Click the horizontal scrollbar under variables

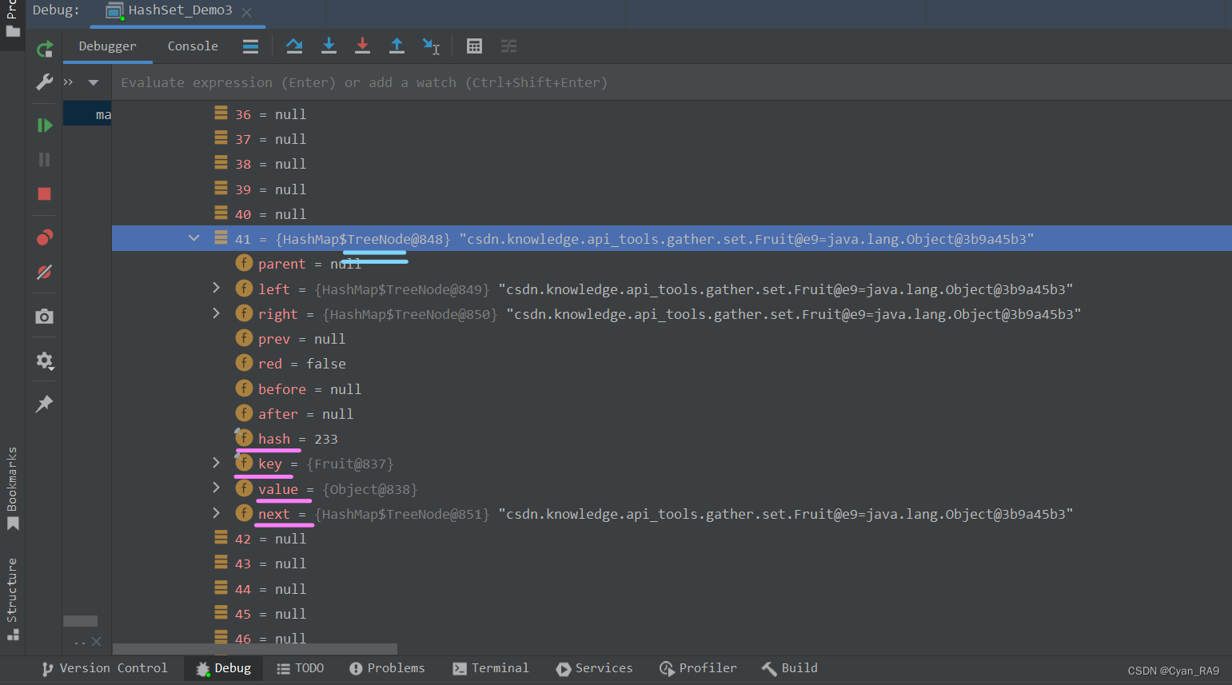click(255, 649)
